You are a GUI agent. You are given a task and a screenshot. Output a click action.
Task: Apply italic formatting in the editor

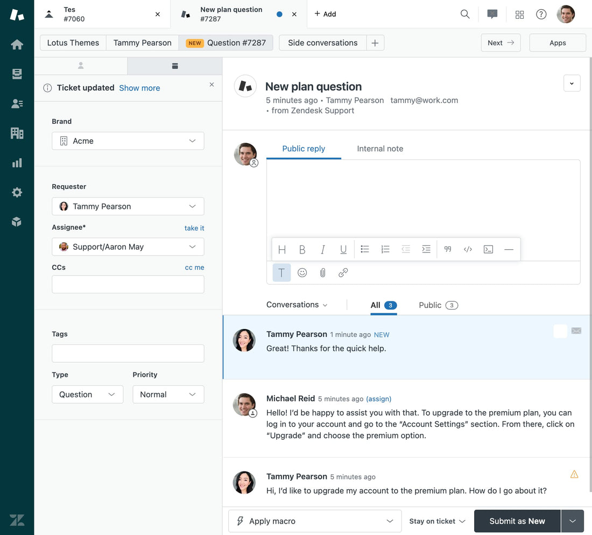point(323,249)
